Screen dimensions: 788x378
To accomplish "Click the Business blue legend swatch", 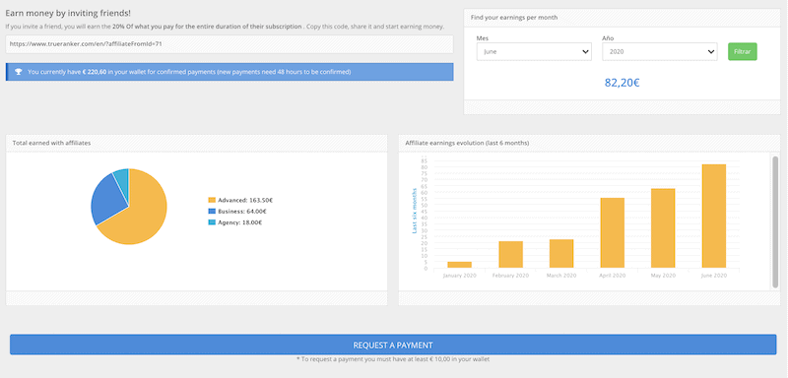I will coord(212,212).
